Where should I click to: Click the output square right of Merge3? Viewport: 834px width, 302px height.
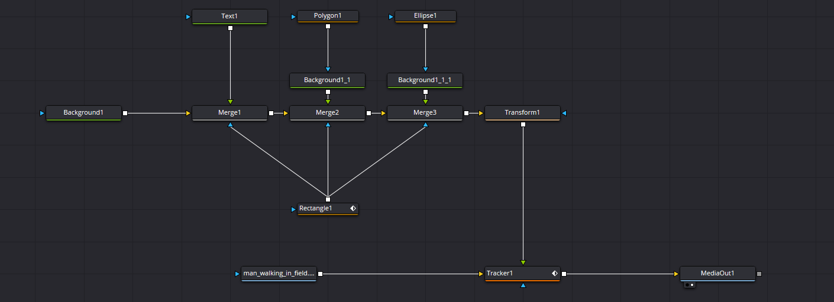click(x=466, y=112)
